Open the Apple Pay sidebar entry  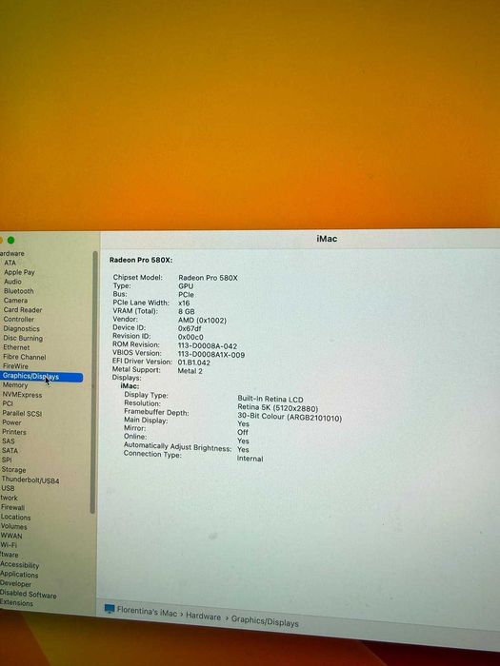pyautogui.click(x=19, y=272)
